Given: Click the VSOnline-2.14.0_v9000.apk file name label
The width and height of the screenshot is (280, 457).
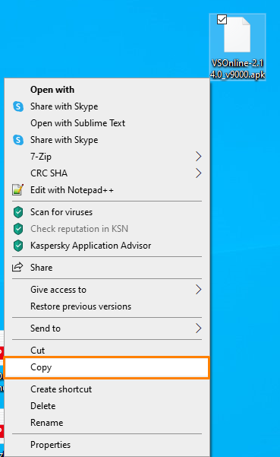Looking at the screenshot, I should point(238,68).
